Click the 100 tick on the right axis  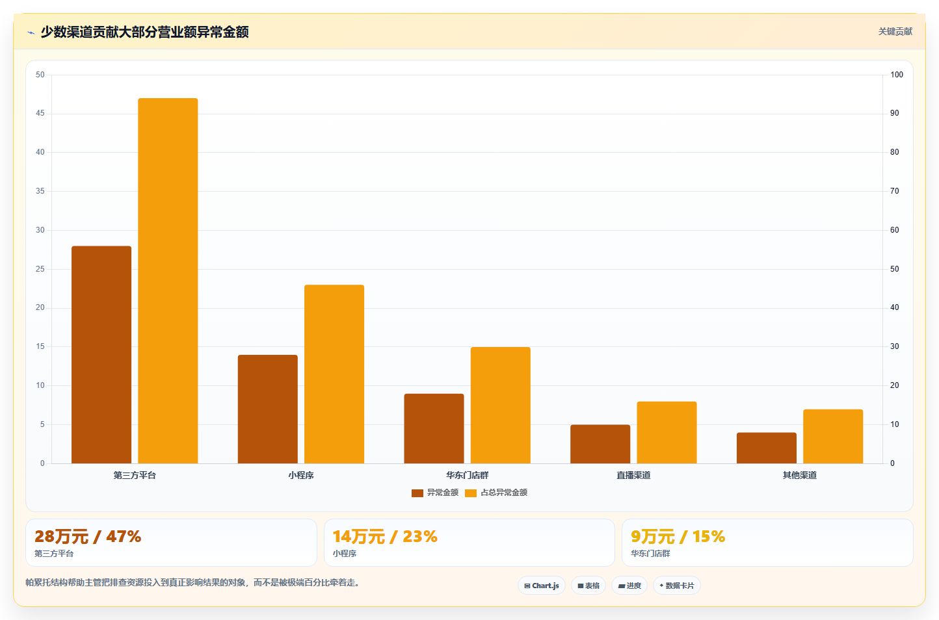tap(897, 75)
